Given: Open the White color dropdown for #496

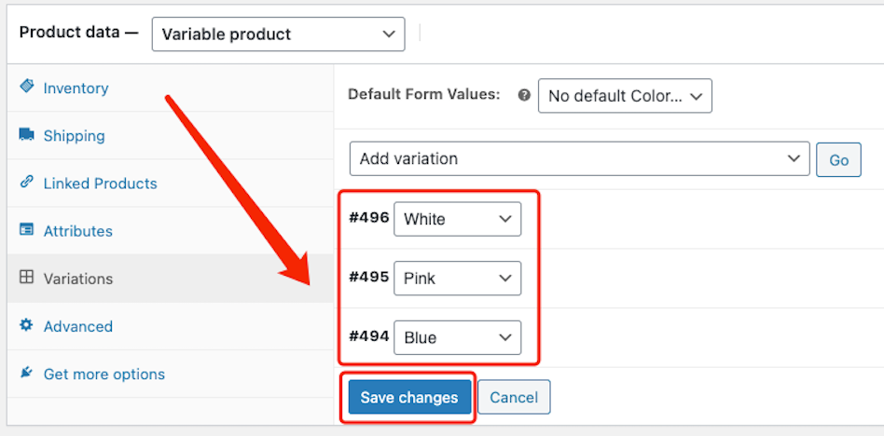Looking at the screenshot, I should (457, 219).
